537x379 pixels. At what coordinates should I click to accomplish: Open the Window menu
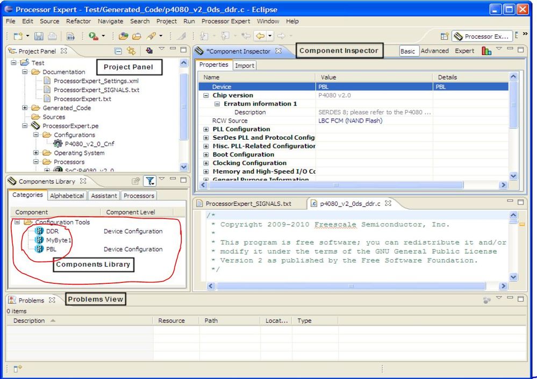click(268, 21)
